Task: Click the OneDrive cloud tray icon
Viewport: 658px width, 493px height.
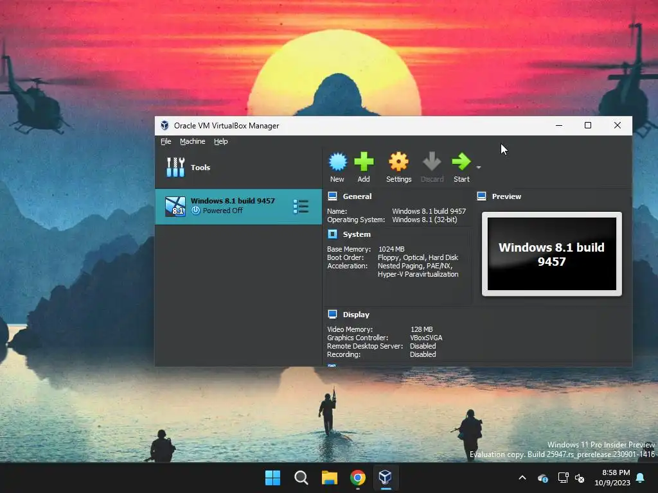Action: click(x=542, y=478)
